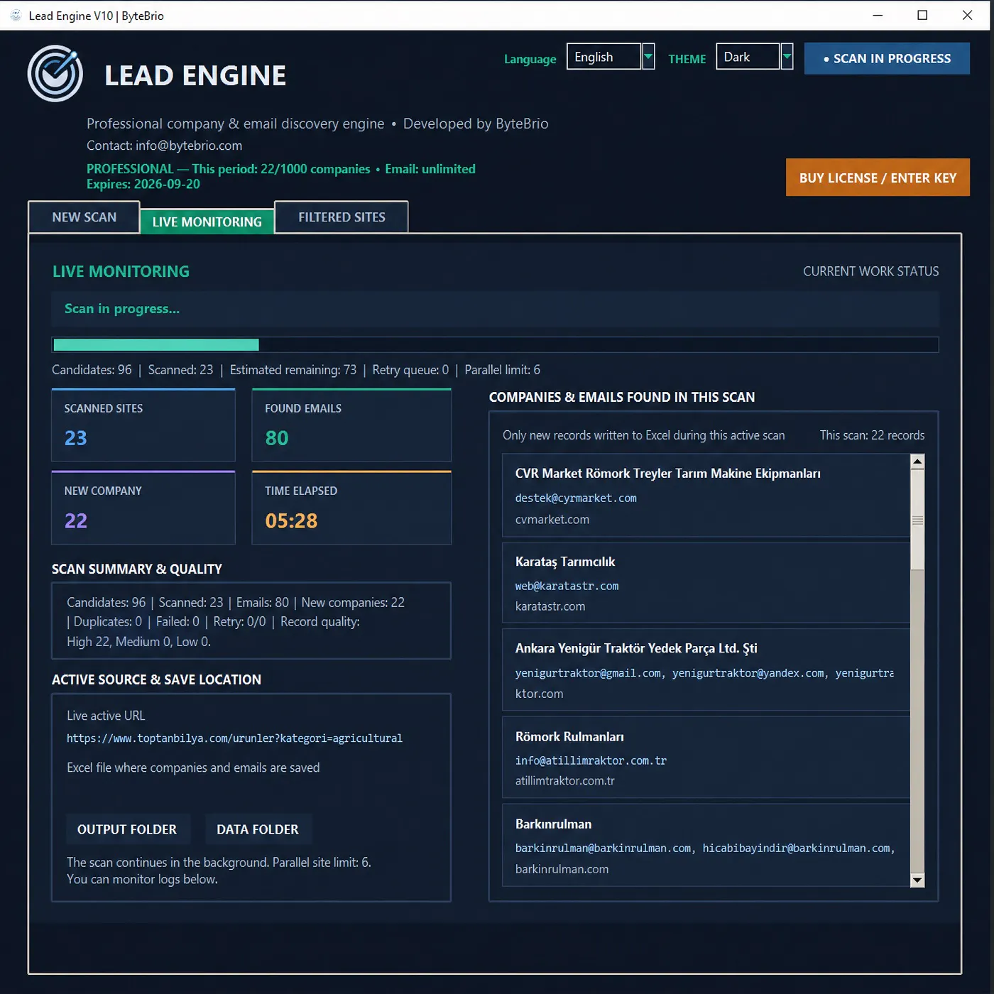Screen dimensions: 994x994
Task: Click the Scanned Sites 23 card
Action: [x=143, y=425]
